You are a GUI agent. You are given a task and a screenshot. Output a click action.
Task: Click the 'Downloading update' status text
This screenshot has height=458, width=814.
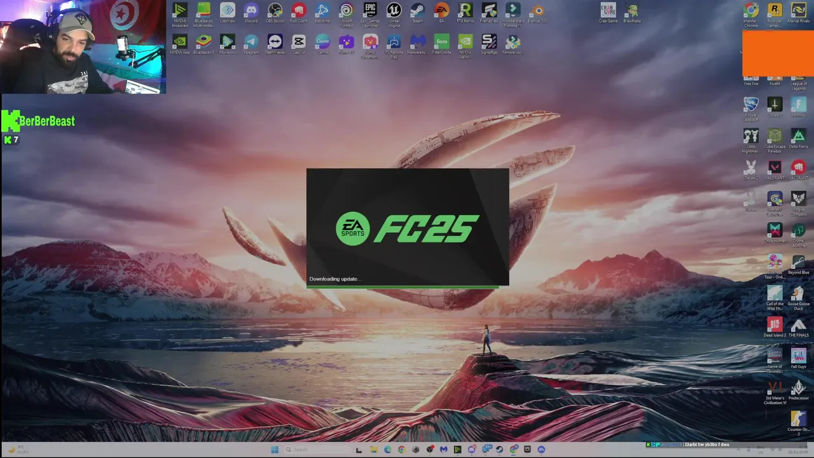(335, 279)
